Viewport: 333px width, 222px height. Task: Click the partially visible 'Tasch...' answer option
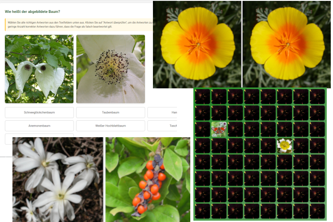(x=162, y=126)
